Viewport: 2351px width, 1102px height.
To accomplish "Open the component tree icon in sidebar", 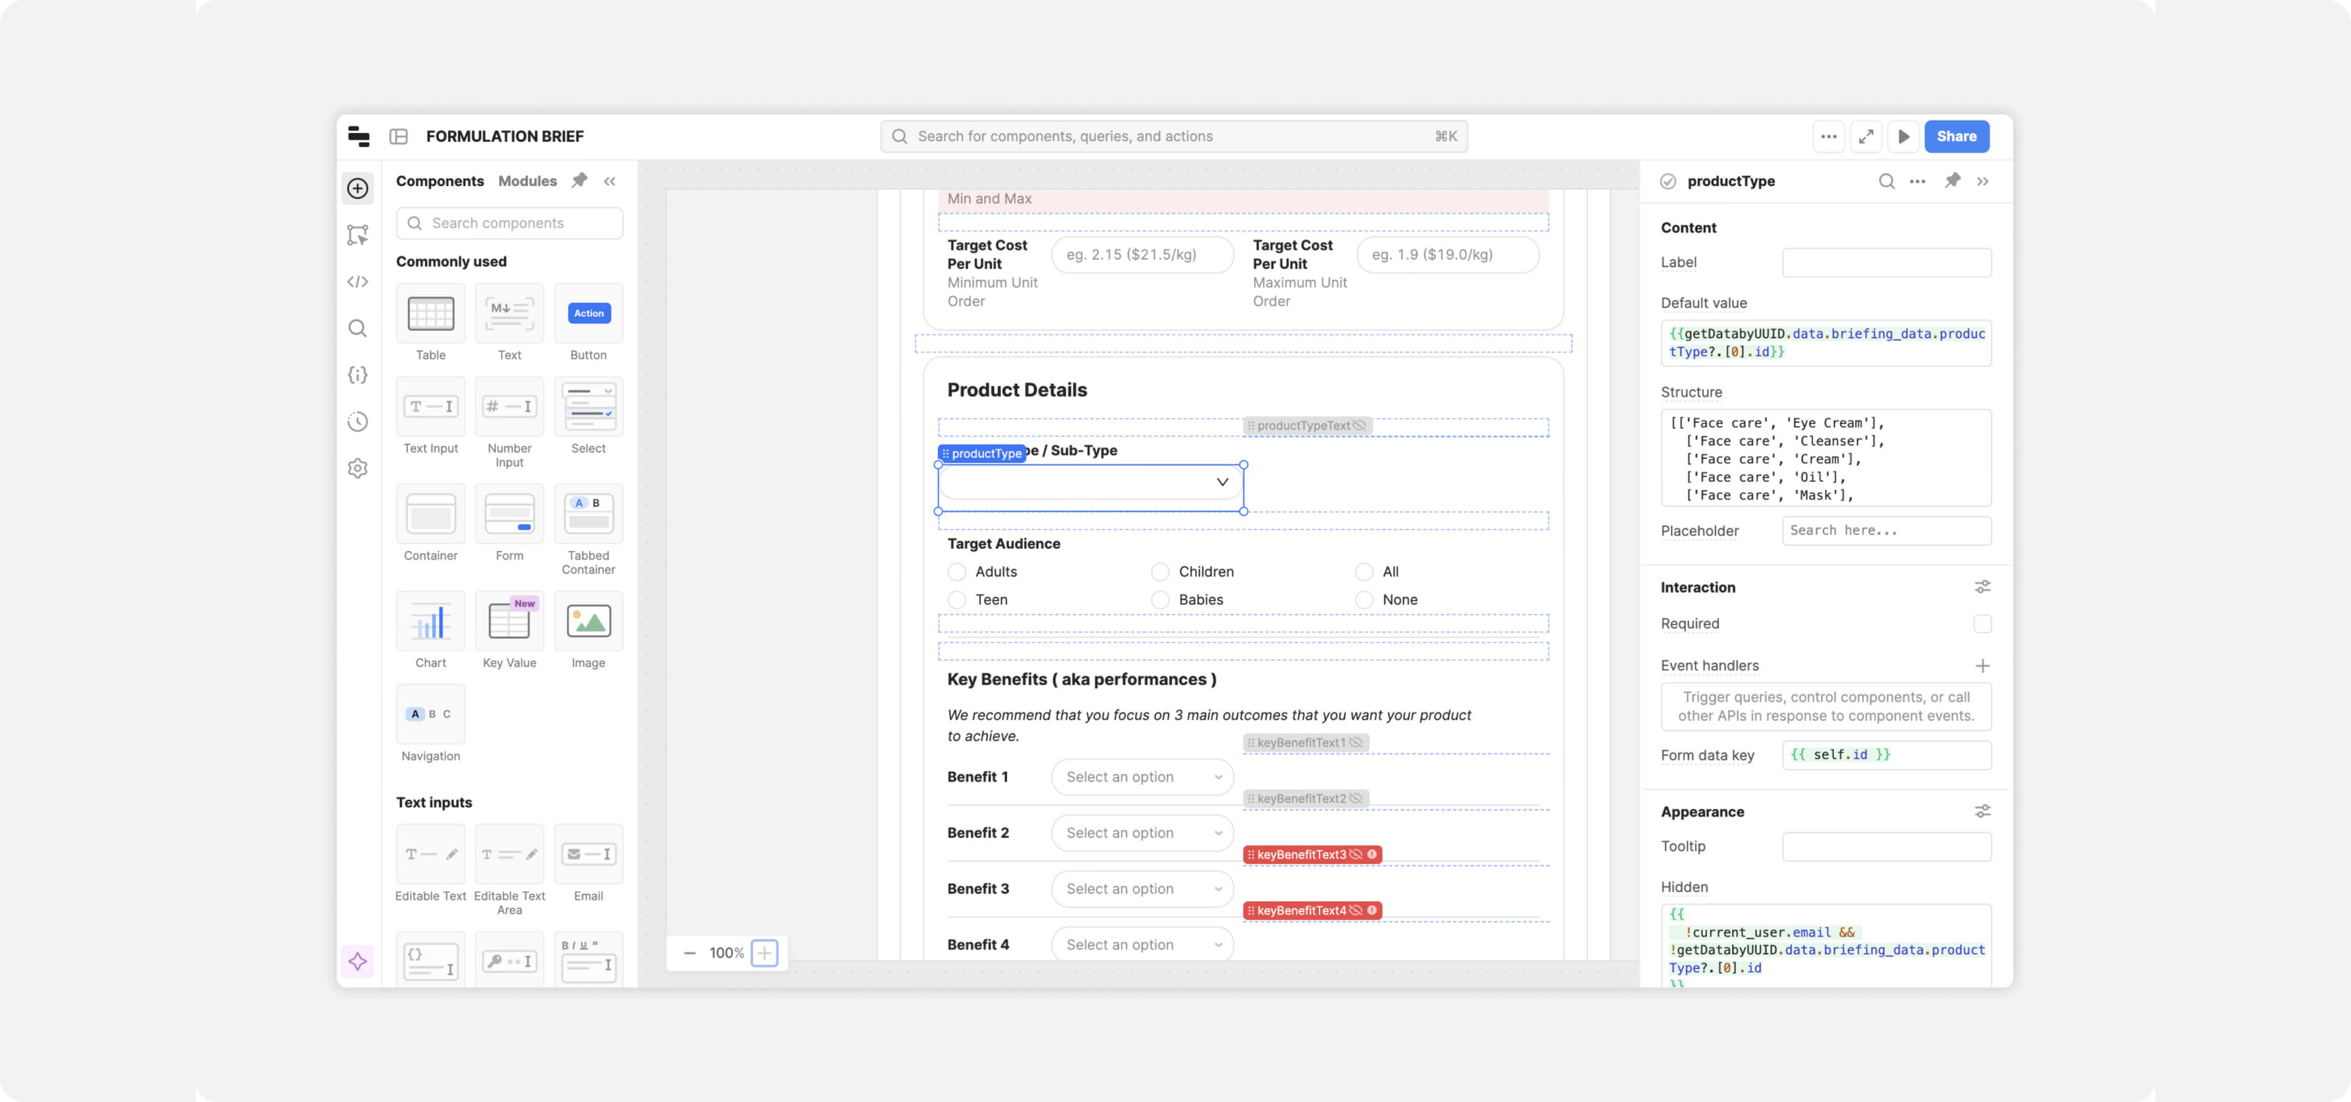I will [358, 235].
